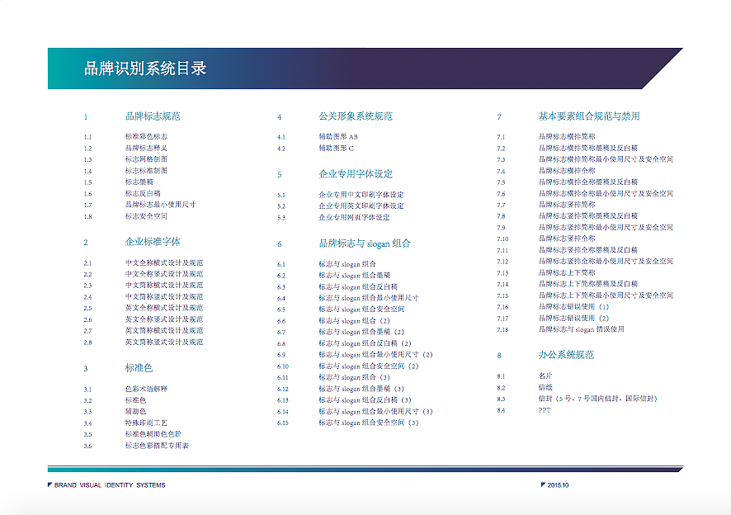
Task: Select the 企业专用字体设定 heading
Action: click(x=355, y=173)
